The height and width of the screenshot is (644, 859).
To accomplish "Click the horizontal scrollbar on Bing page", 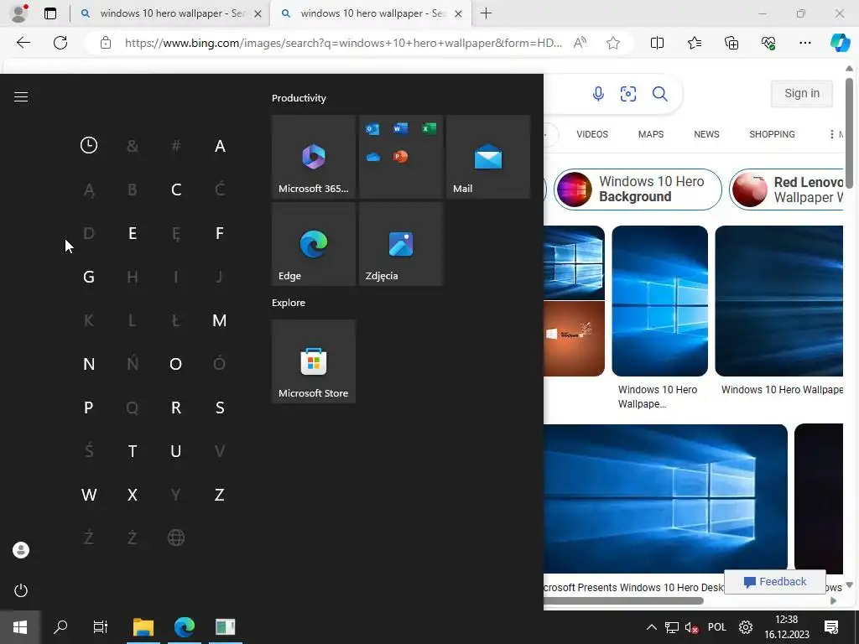I will tap(623, 600).
